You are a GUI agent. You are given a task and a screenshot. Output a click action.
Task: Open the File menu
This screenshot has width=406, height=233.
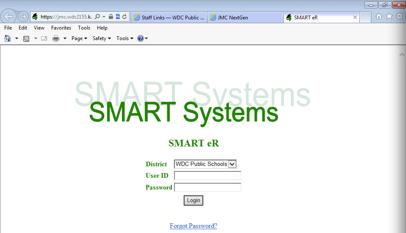click(x=8, y=28)
